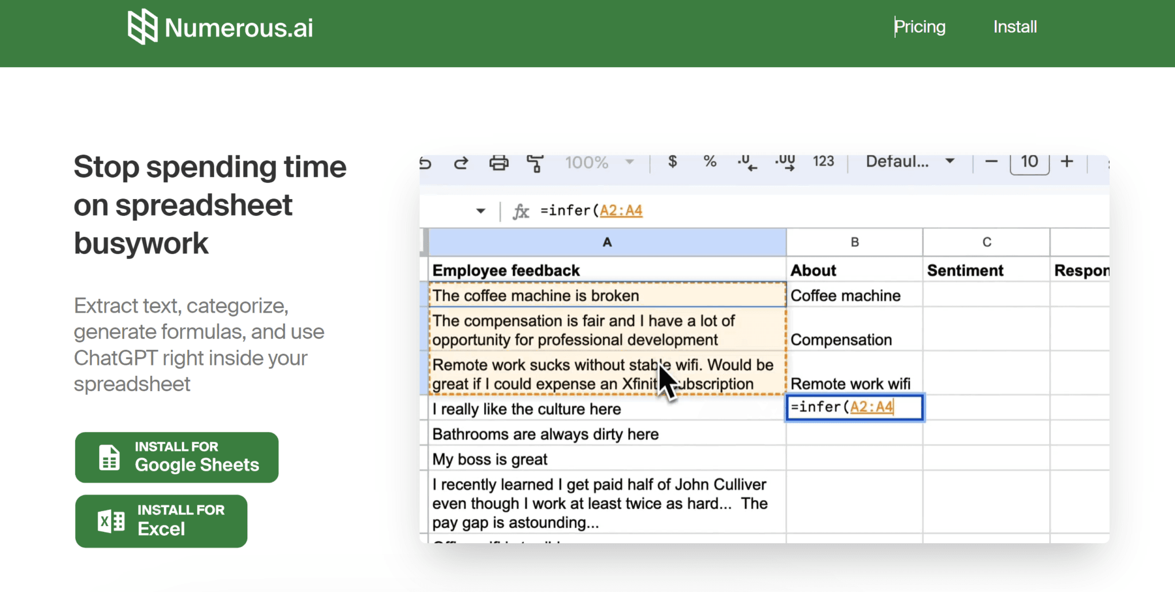The width and height of the screenshot is (1175, 592).
Task: Apply percent format icon
Action: click(x=709, y=162)
